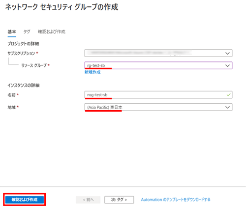
Task: Click the 地域 label text
Action: pos(11,107)
